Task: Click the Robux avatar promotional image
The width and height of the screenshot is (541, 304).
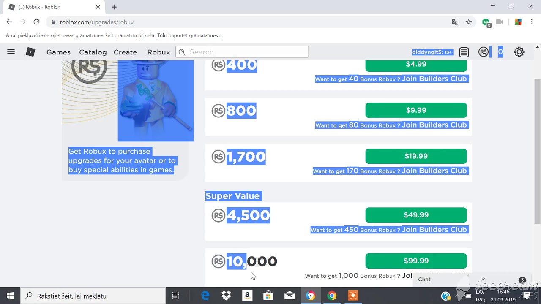Action: 128,100
